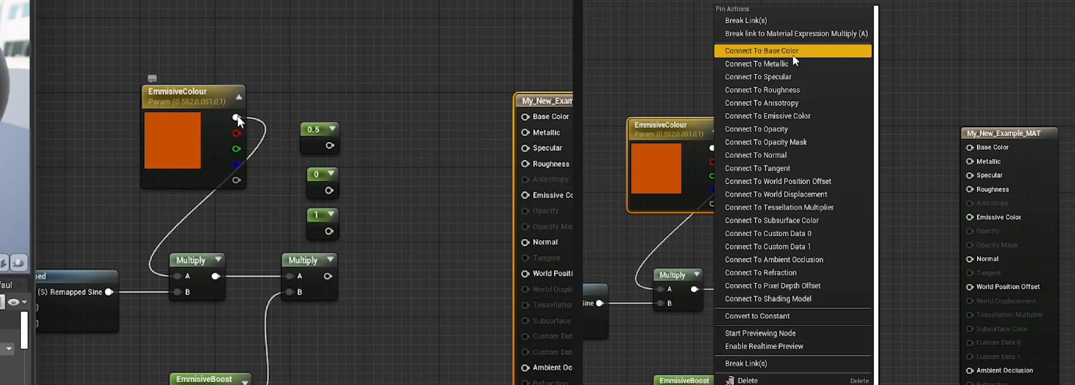Click comment bubble icon above unselected EmmisiveColour node
Screen dimensions: 1075x385
click(x=152, y=78)
